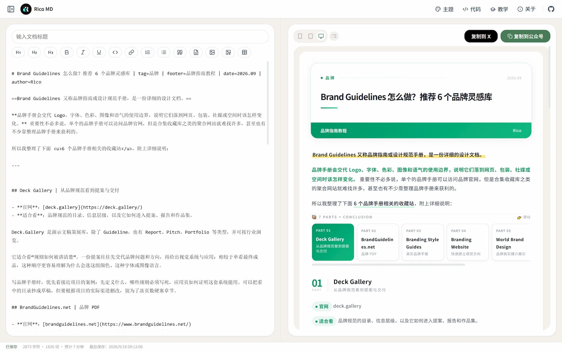Select the PART 04 Branding Website card

pyautogui.click(x=468, y=242)
